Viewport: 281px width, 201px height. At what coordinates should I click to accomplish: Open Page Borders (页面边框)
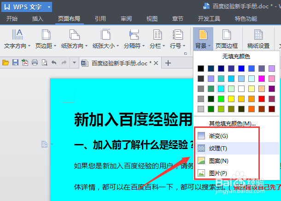[x=227, y=39]
